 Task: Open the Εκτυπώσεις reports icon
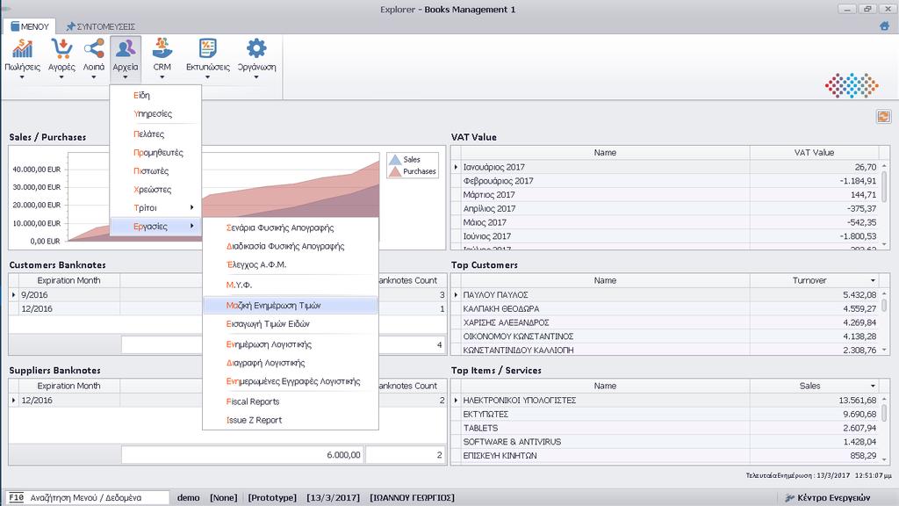click(207, 48)
